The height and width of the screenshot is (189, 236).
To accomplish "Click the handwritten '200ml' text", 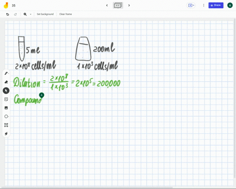I will tap(104, 48).
